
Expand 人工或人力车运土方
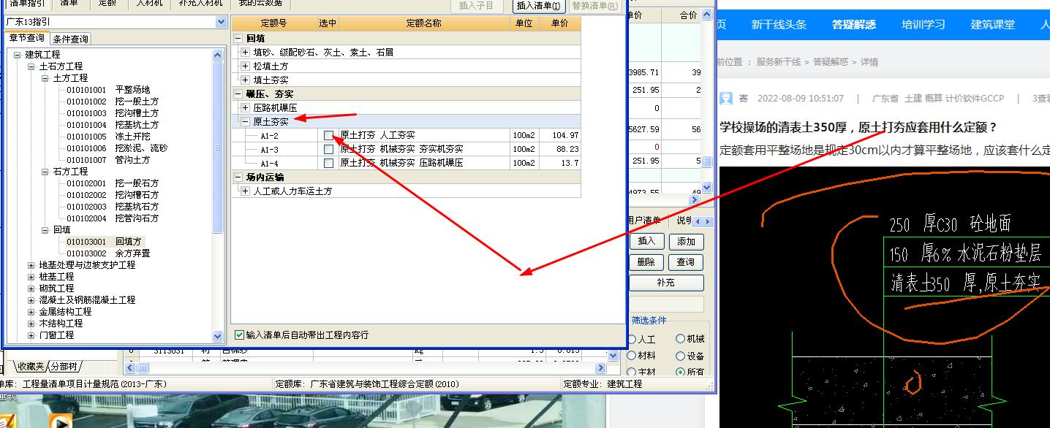coord(246,191)
